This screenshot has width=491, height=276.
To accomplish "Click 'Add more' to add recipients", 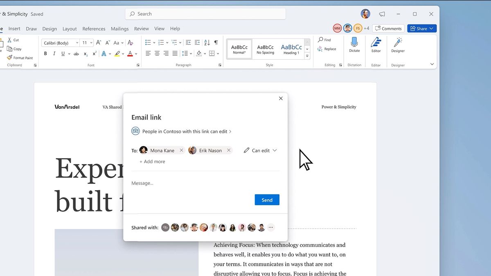I will point(152,161).
